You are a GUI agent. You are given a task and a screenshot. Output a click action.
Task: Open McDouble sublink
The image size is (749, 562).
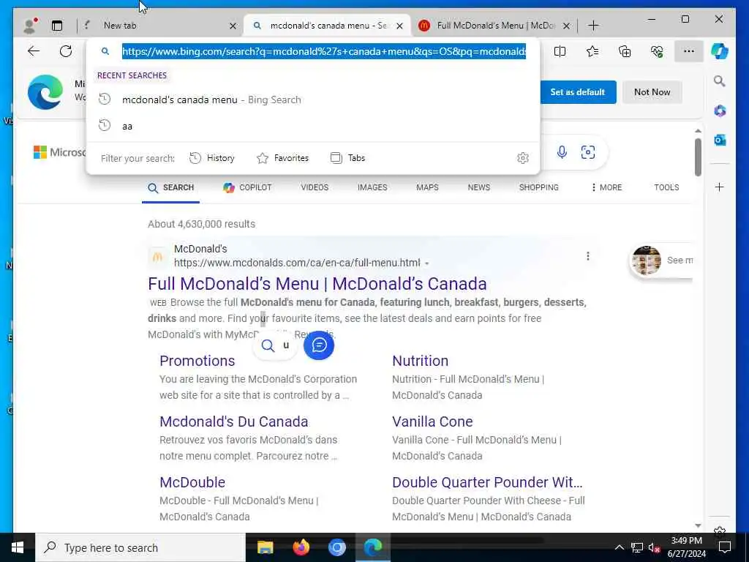click(192, 482)
